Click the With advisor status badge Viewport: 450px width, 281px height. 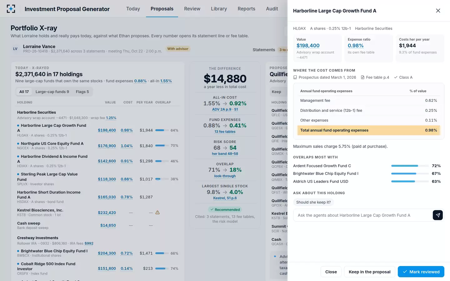[x=178, y=49]
